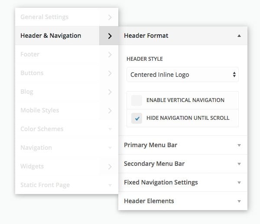
Task: Click the chevron arrow beside Header & Navigation
Action: click(x=110, y=36)
